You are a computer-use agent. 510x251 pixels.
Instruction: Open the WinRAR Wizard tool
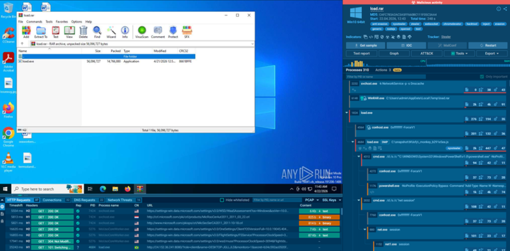coord(111,32)
